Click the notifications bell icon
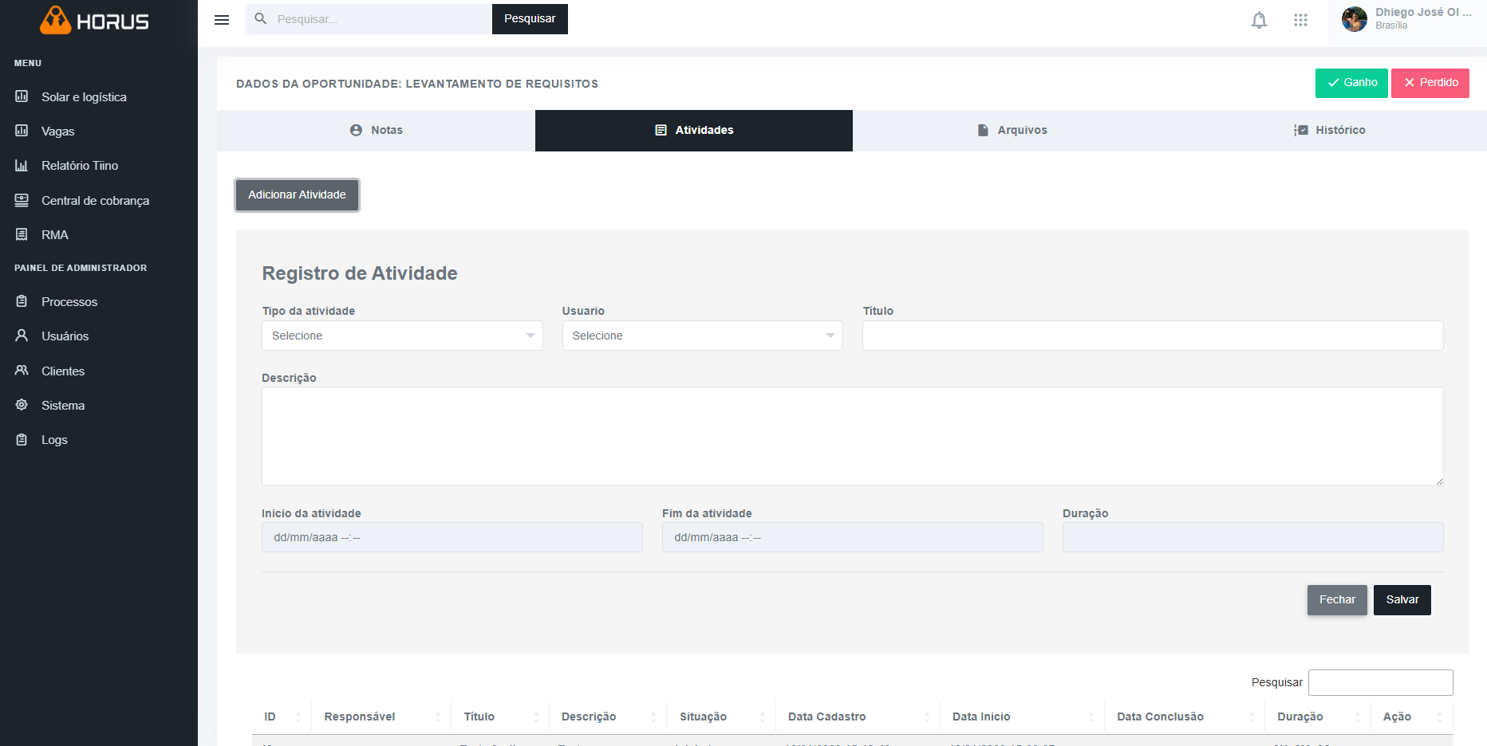The height and width of the screenshot is (746, 1487). [x=1259, y=20]
